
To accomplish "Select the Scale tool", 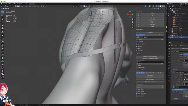I will tap(3, 25).
